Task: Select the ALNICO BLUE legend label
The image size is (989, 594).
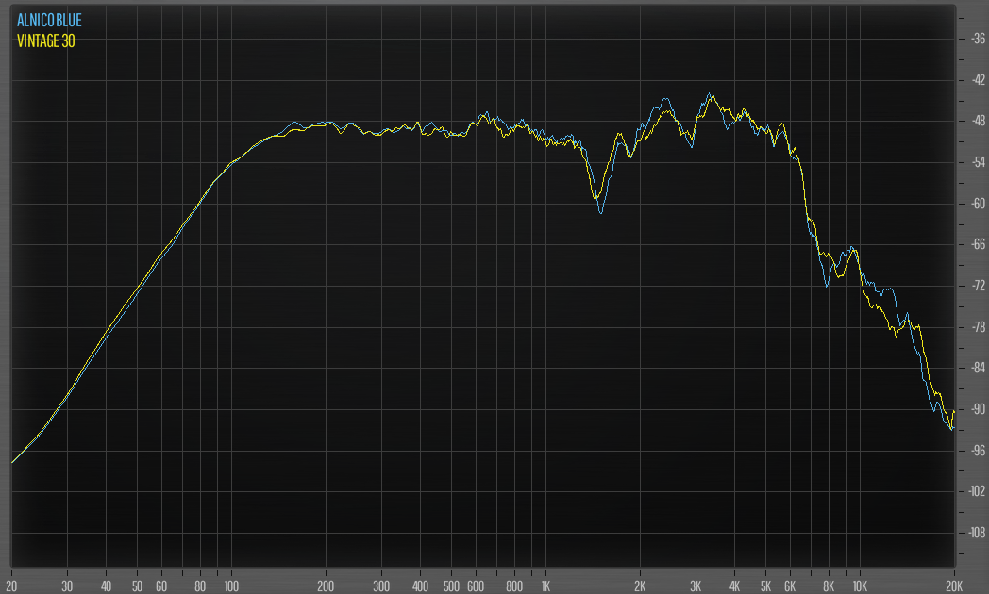Action: click(49, 20)
